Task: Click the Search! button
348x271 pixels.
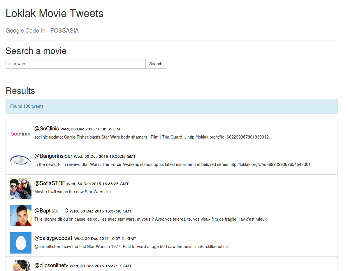Action: point(156,64)
